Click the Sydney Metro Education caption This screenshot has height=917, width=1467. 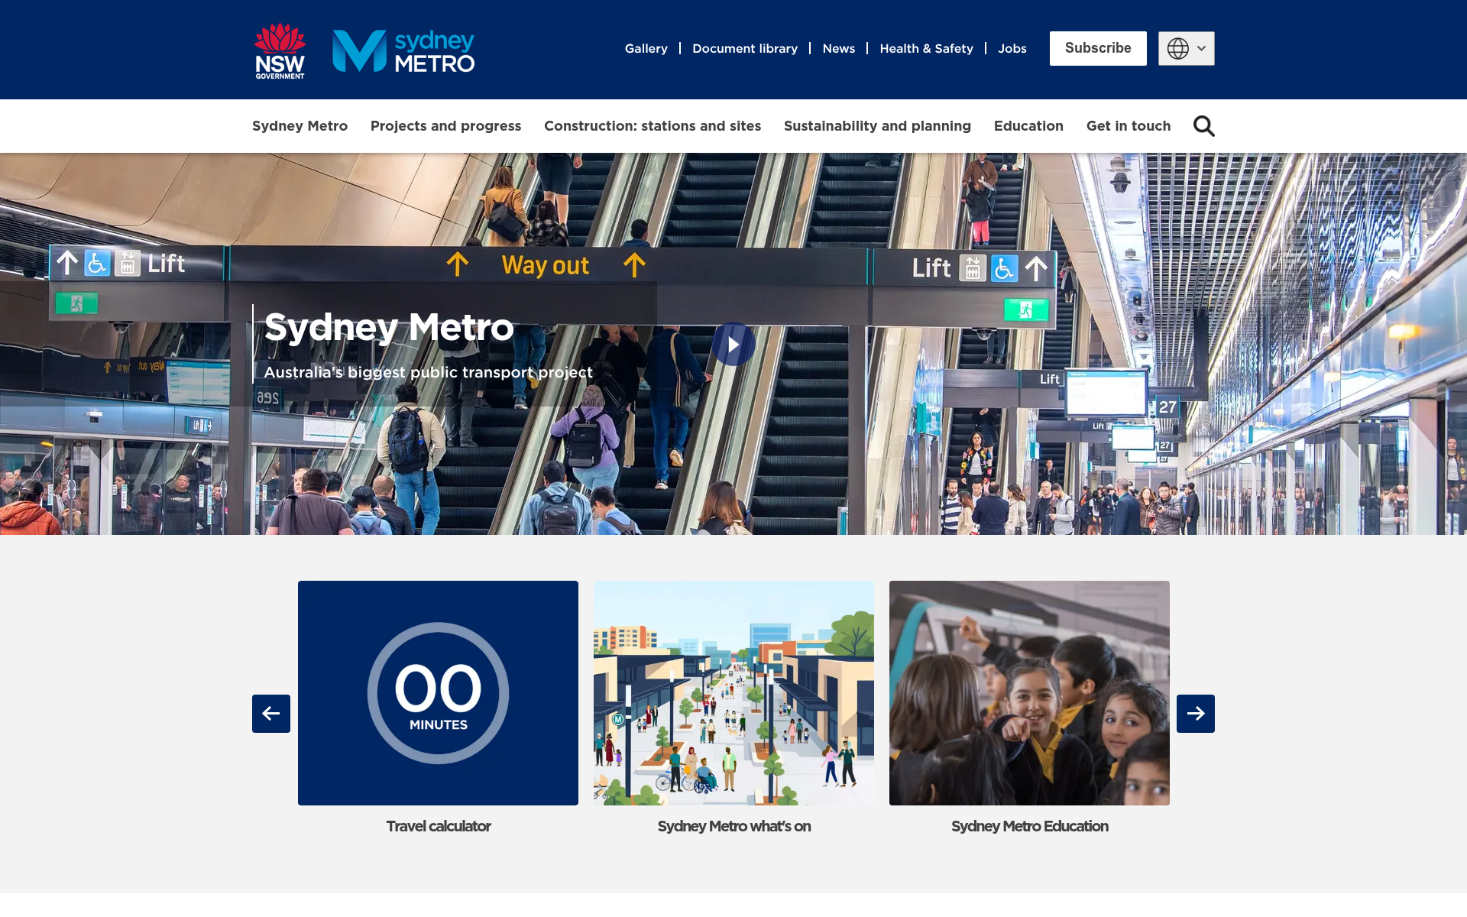1029,826
